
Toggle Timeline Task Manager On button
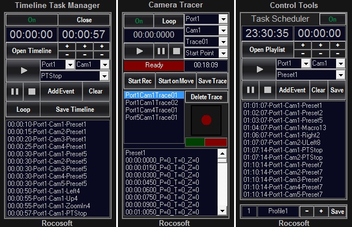click(x=32, y=20)
